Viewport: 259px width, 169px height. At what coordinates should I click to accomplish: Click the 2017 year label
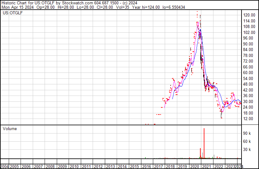[159, 167]
